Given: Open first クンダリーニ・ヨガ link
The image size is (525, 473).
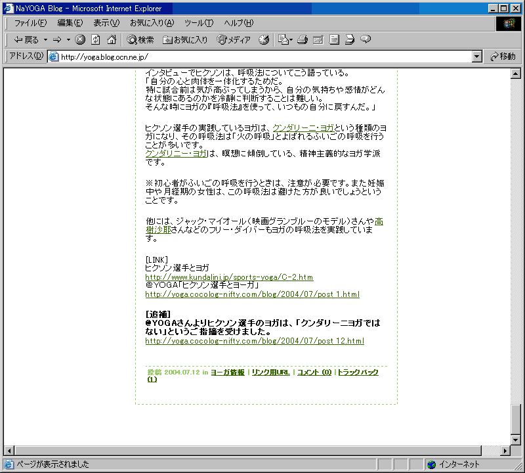Looking at the screenshot, I should (x=303, y=128).
